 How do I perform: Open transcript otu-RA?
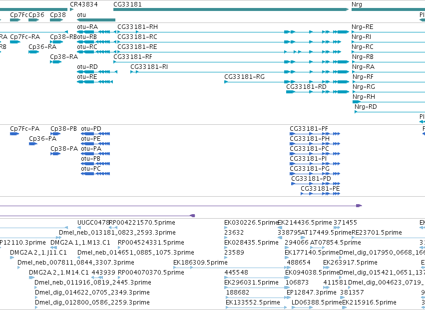pos(87,27)
